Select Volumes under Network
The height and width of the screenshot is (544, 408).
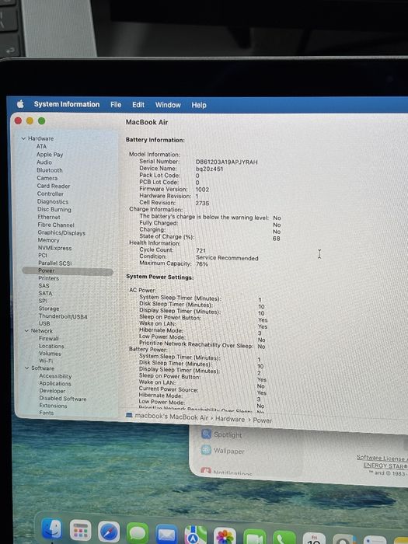pyautogui.click(x=50, y=354)
